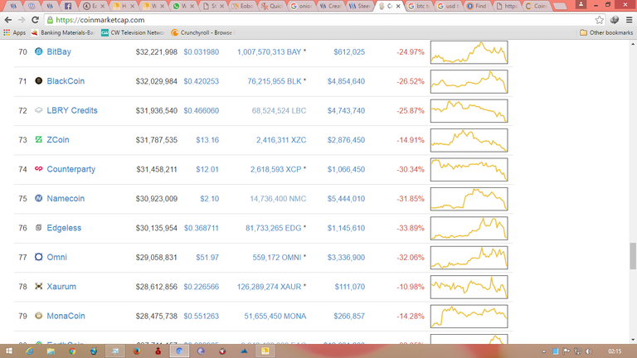Click the BitBay coin logo icon
The image size is (637, 358).
[39, 51]
